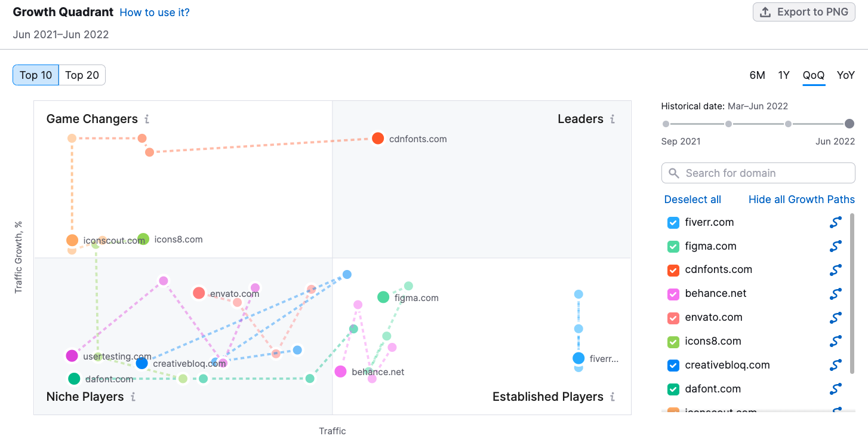868x445 pixels.
Task: Click the growth path icon beside fiverr.com
Action: point(836,222)
